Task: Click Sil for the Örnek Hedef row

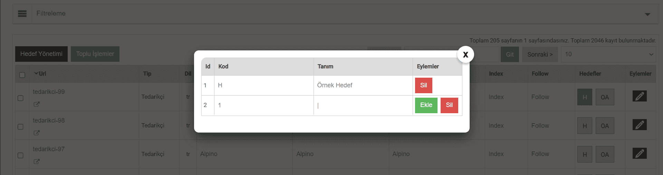Action: (423, 85)
